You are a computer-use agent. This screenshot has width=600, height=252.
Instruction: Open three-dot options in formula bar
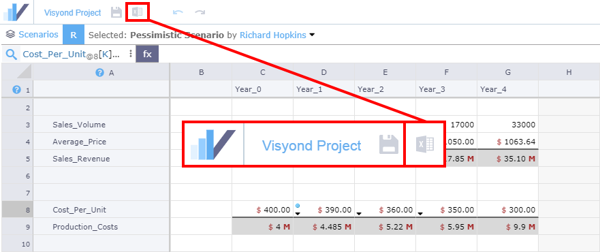[x=131, y=54]
